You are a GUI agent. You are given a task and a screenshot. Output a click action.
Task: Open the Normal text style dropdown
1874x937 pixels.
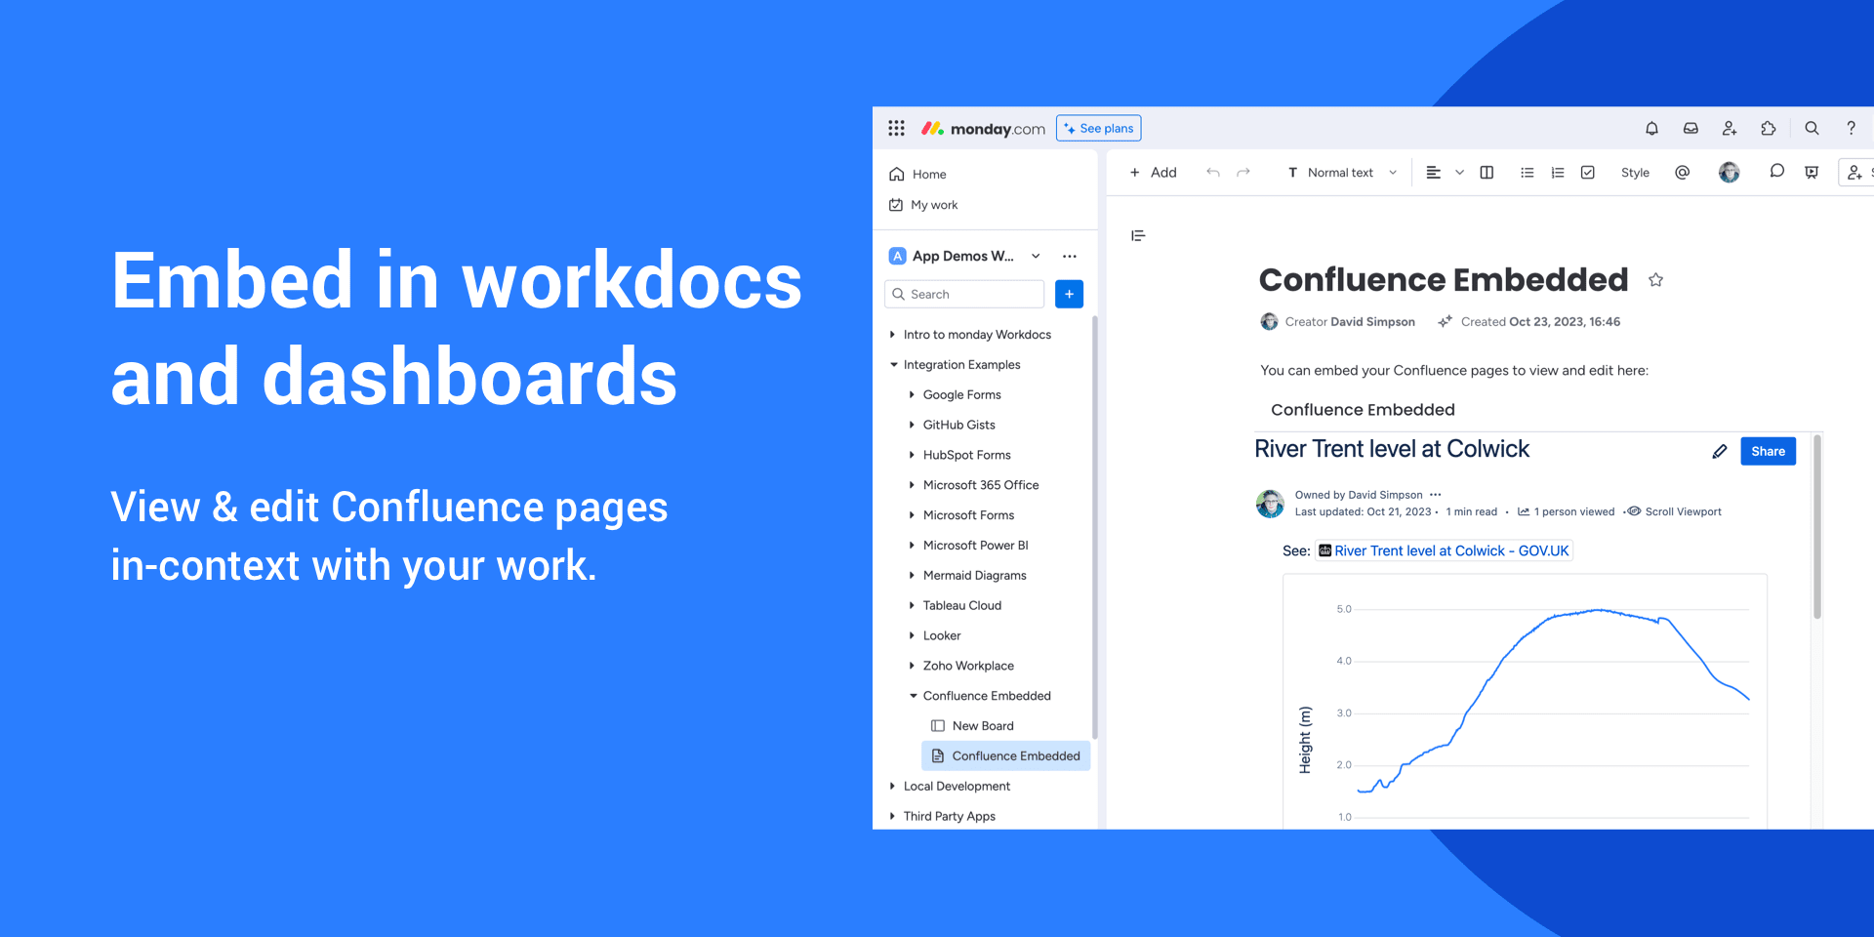(1342, 173)
